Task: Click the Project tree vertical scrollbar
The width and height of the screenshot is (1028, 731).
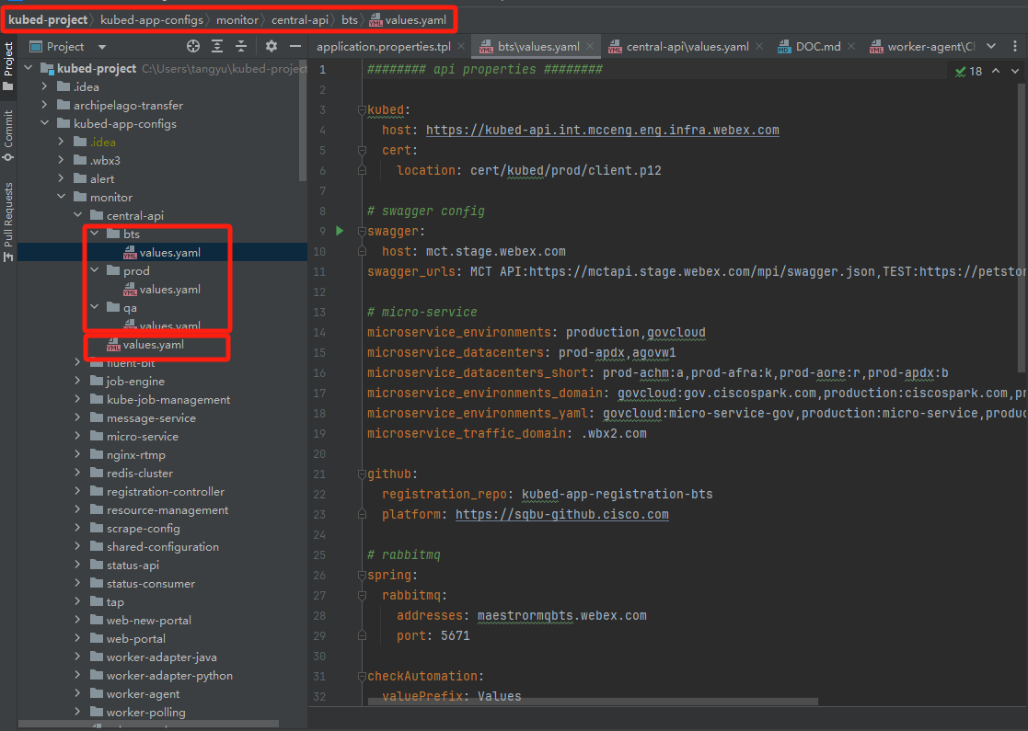Action: (x=302, y=120)
